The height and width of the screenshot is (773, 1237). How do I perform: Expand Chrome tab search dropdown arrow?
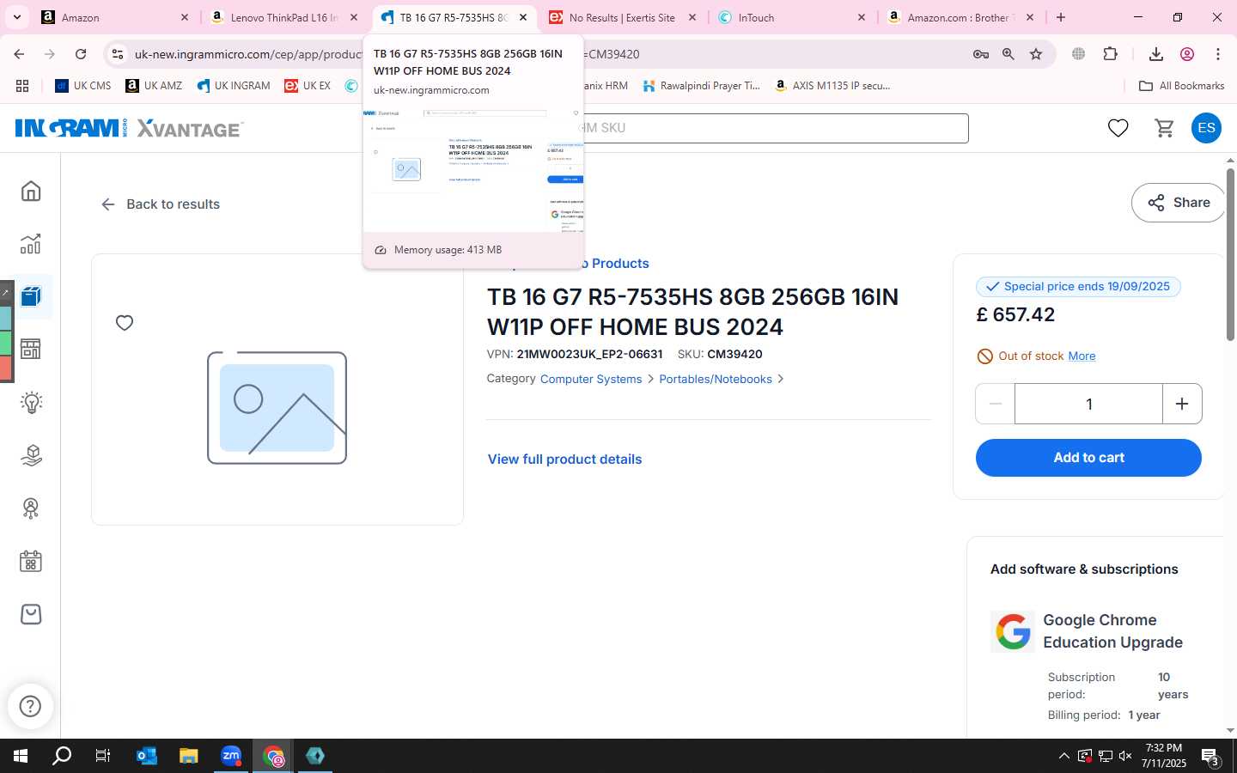16,17
